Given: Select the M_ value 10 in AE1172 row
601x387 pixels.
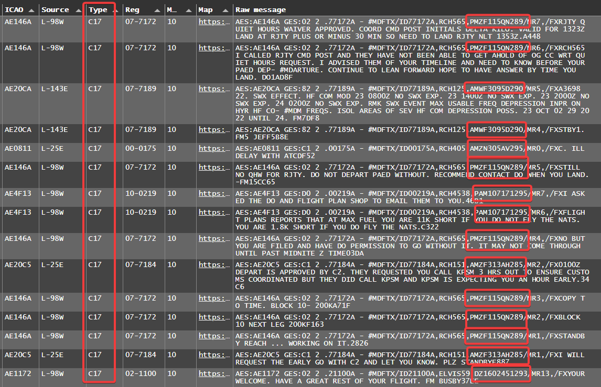Looking at the screenshot, I should point(171,373).
